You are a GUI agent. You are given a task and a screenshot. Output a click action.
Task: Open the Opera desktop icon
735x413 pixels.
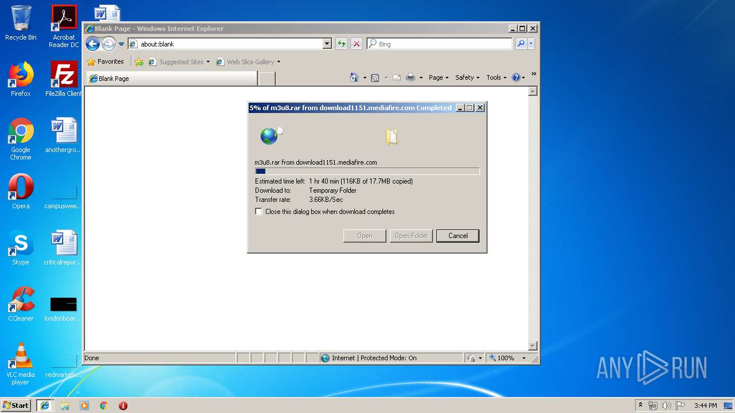click(21, 192)
